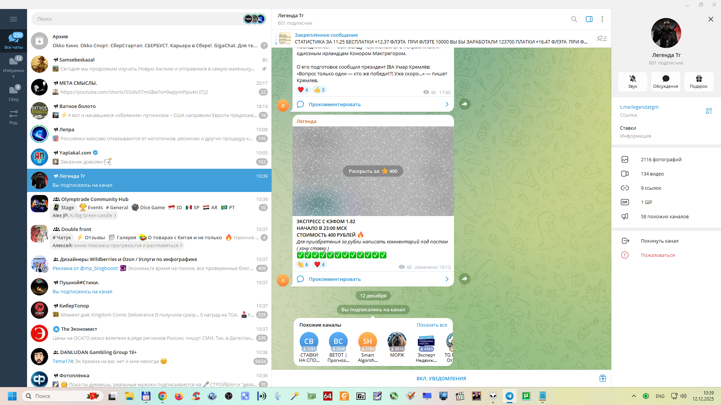This screenshot has width=721, height=405.
Task: Expand comments under the ЭКСПРЕСС post
Action: click(373, 279)
